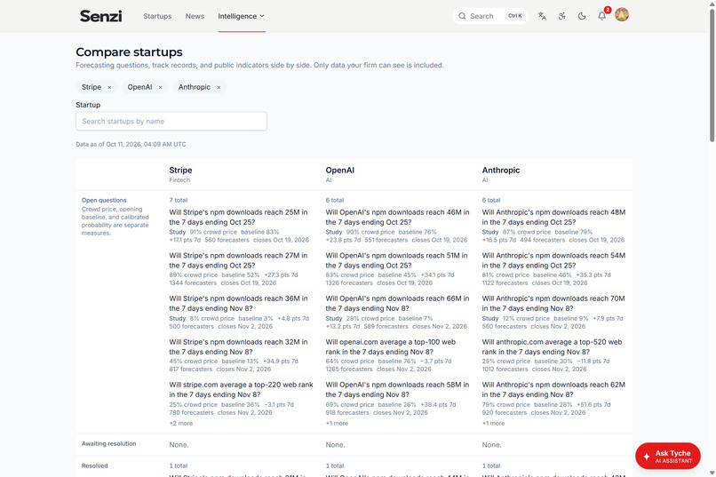716x477 pixels.
Task: Open the Senzi logo home link
Action: coord(100,16)
